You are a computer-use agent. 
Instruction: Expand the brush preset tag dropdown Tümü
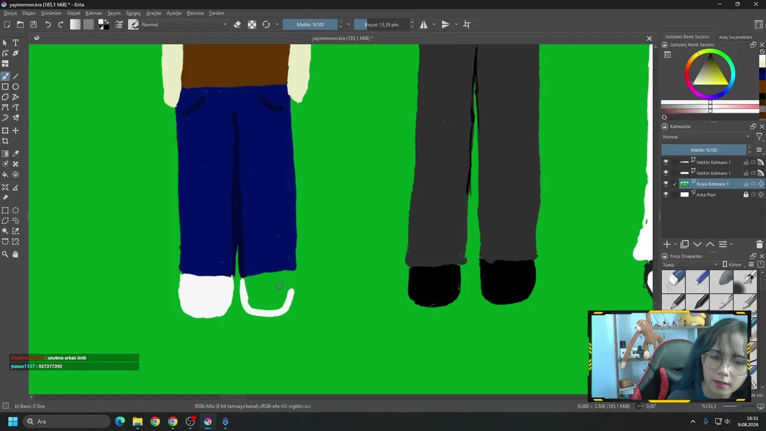click(x=691, y=265)
